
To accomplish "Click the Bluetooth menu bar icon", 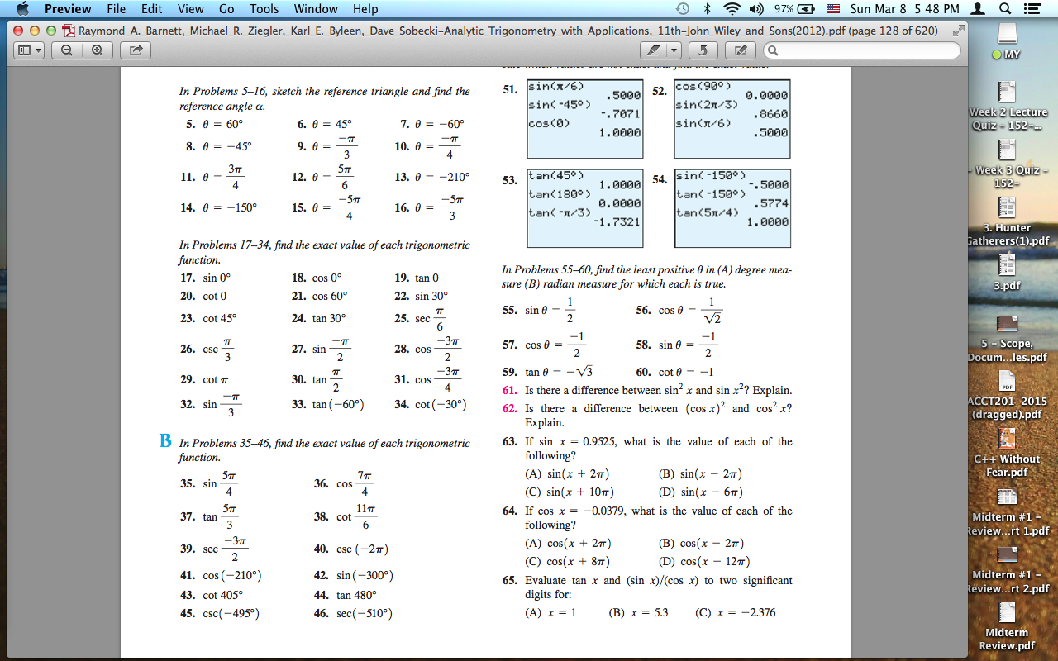I will pyautogui.click(x=709, y=10).
